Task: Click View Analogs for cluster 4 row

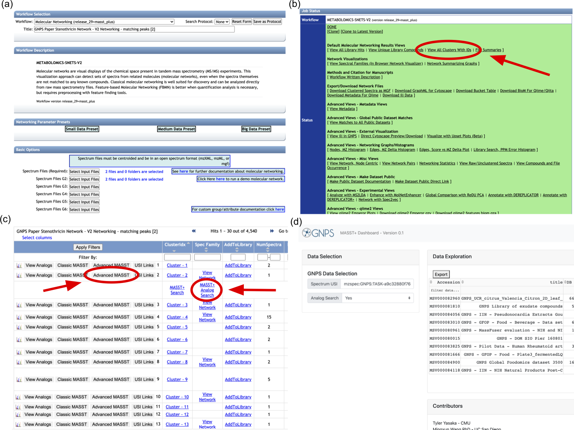Action: (39, 317)
